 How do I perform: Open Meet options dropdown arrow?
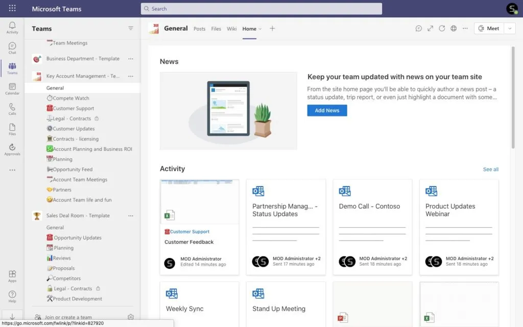[x=510, y=29]
